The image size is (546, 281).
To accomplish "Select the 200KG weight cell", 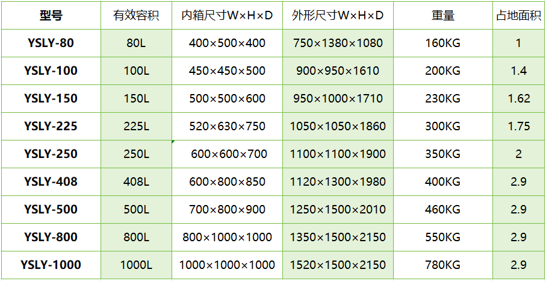I will click(x=443, y=71).
